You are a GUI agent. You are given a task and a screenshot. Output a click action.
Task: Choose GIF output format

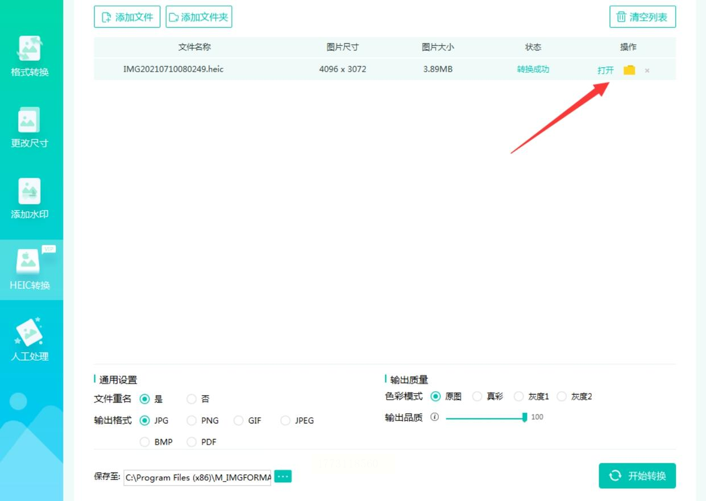(238, 421)
